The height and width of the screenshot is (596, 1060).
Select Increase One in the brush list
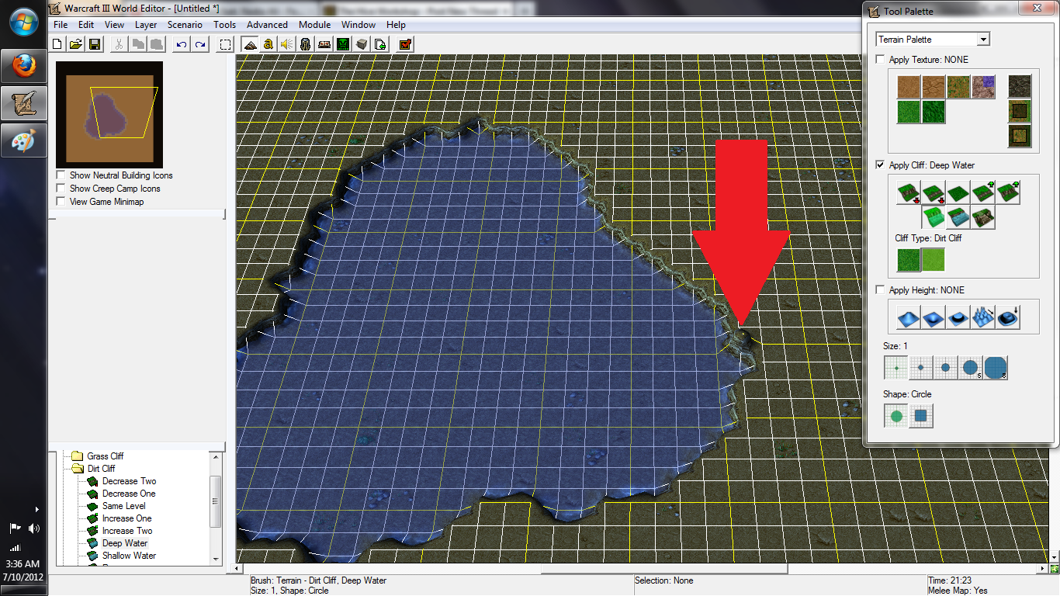(x=126, y=518)
